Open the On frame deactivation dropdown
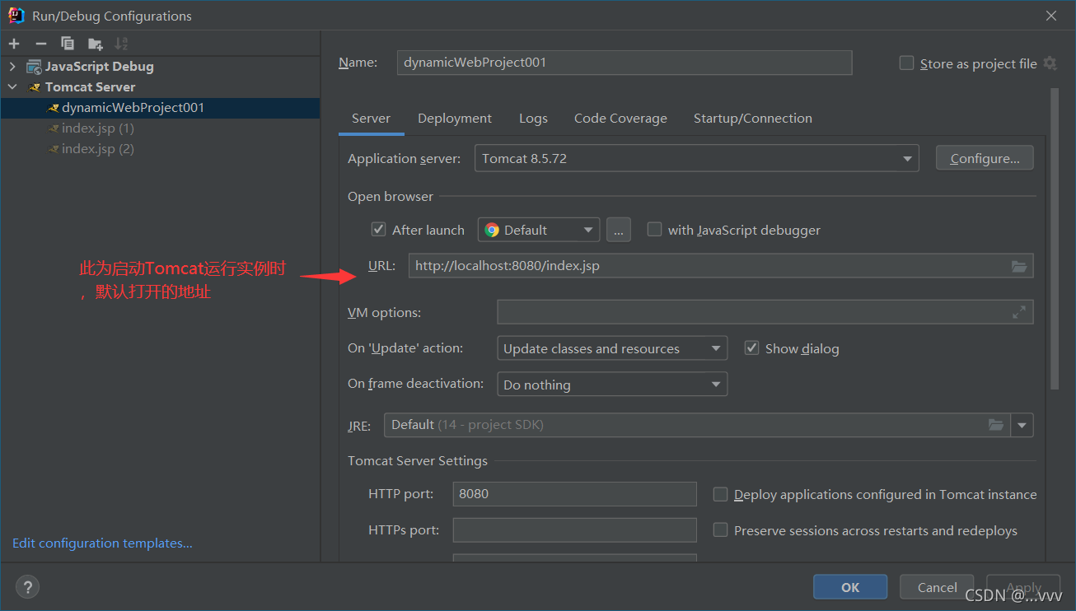 point(612,385)
